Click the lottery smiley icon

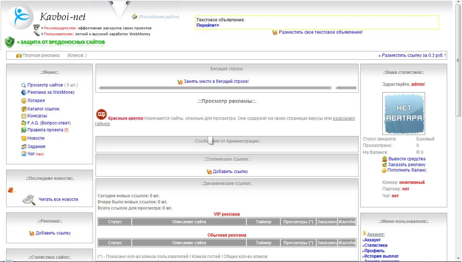[24, 101]
